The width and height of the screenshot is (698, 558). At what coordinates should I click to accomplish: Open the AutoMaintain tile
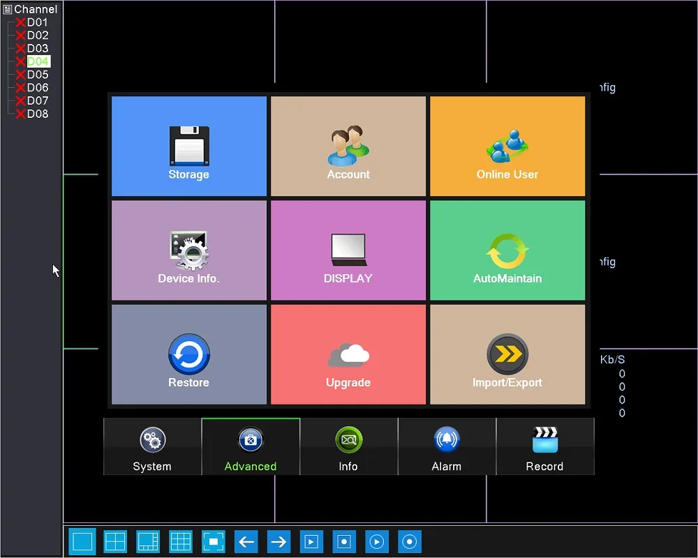pos(507,250)
